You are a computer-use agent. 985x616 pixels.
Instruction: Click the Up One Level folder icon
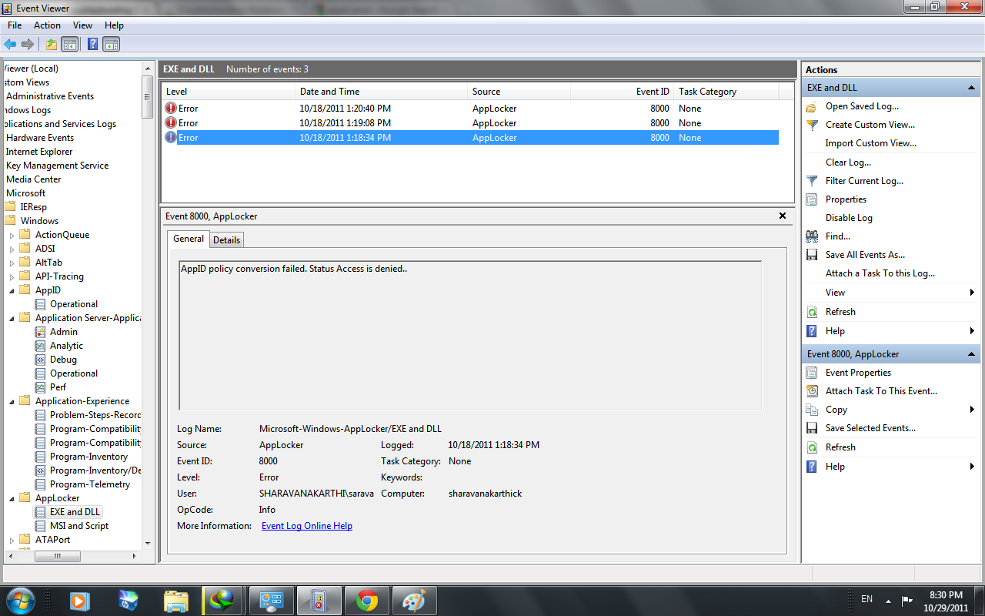click(52, 45)
